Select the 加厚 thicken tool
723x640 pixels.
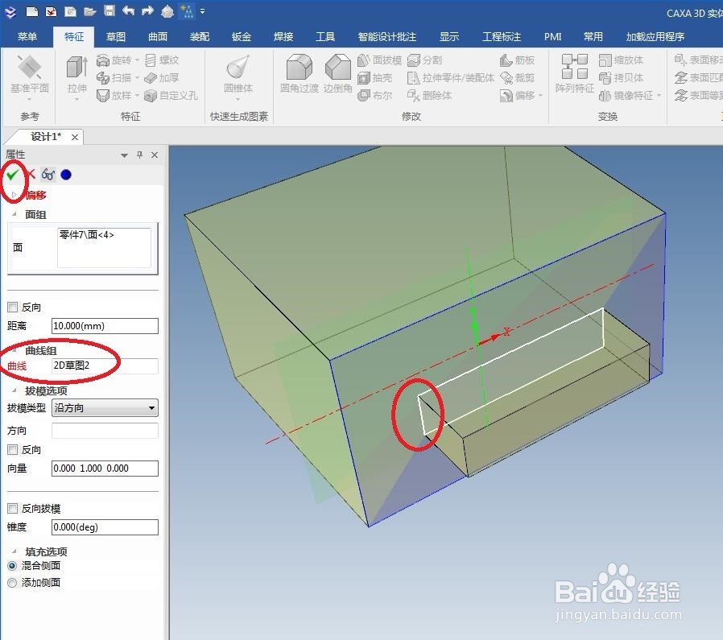(161, 77)
